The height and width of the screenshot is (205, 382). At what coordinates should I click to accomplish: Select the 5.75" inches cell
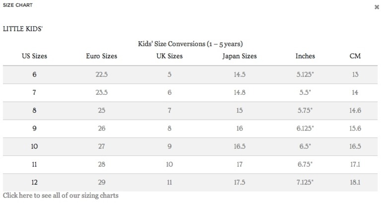[305, 111]
